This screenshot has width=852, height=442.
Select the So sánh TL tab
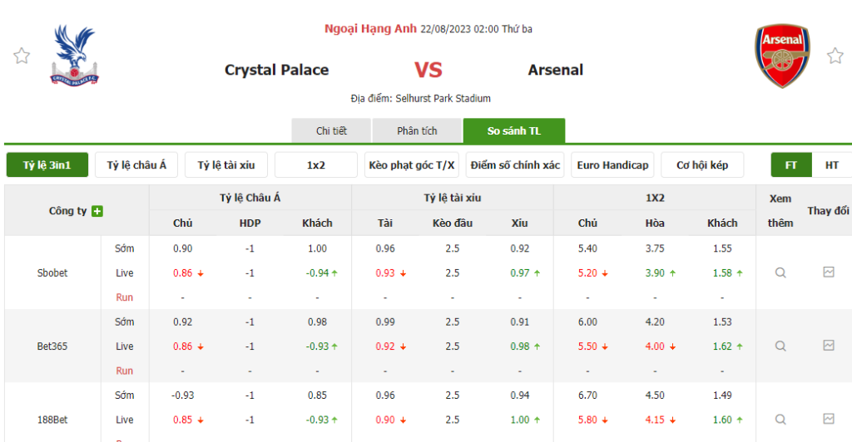[x=513, y=131]
